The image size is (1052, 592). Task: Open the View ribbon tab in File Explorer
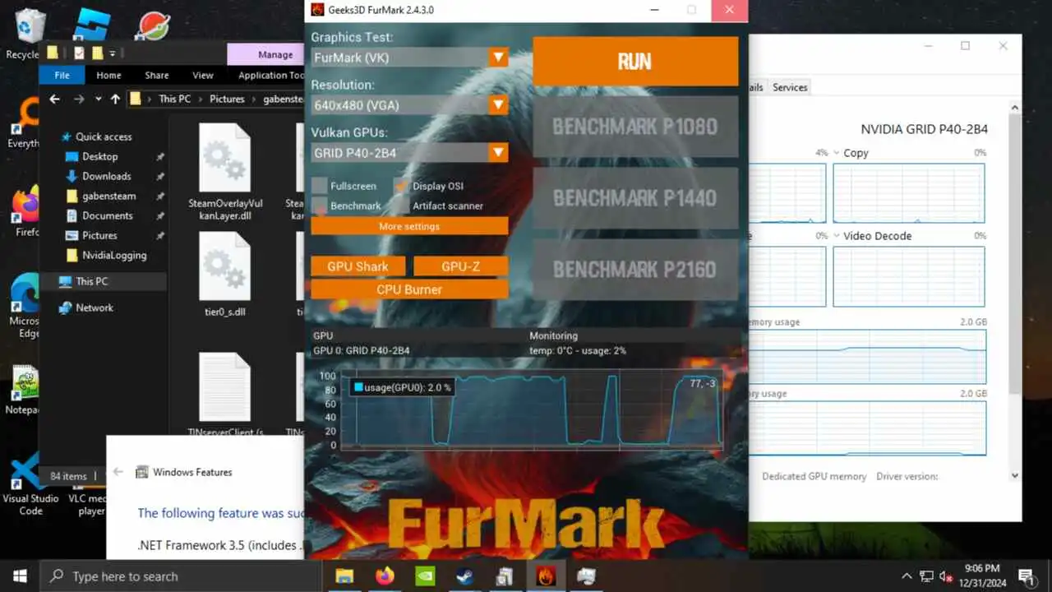coord(203,75)
